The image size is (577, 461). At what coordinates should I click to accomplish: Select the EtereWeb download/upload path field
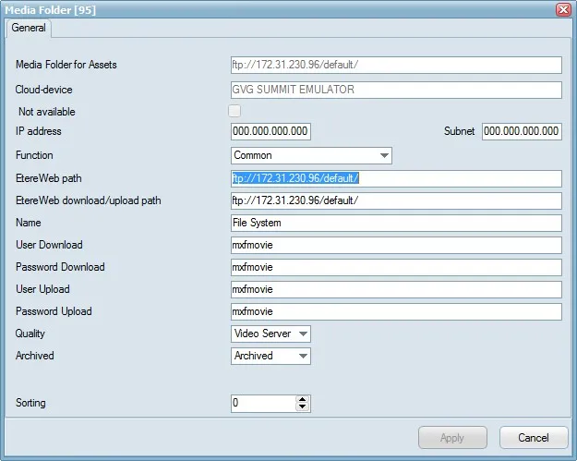[x=395, y=200]
